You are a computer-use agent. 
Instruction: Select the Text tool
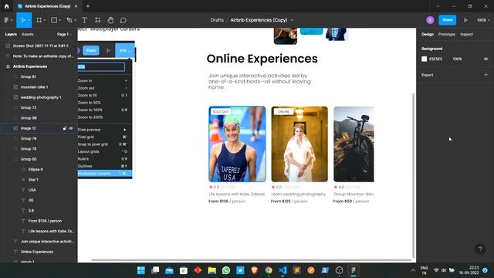(84, 20)
